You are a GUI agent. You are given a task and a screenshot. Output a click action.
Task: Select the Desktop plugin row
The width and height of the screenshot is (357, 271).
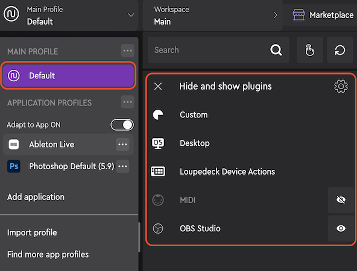[x=250, y=143]
